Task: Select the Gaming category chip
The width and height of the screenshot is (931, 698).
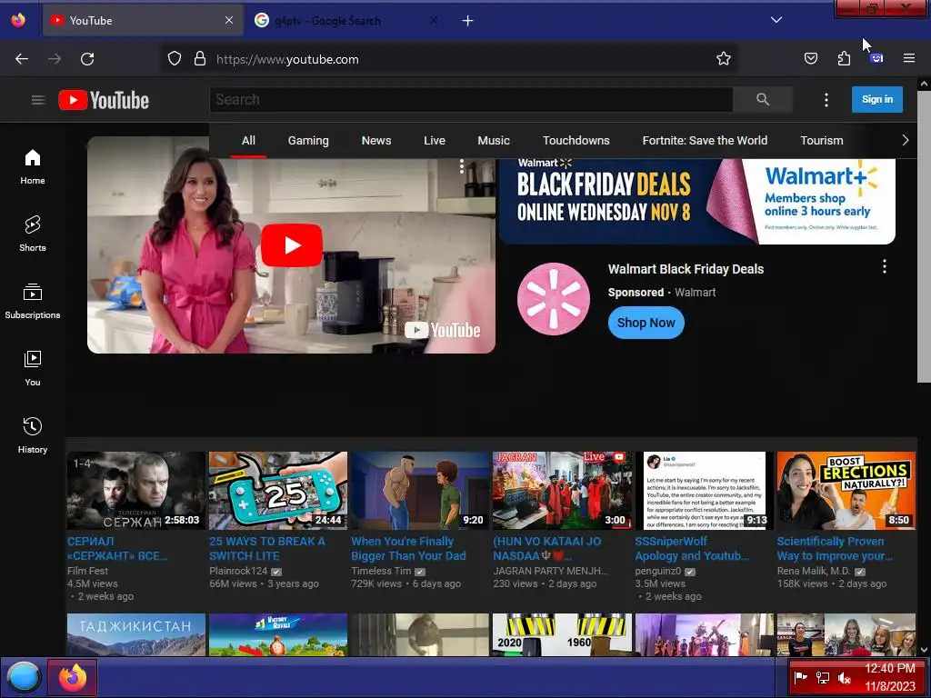Action: tap(308, 141)
